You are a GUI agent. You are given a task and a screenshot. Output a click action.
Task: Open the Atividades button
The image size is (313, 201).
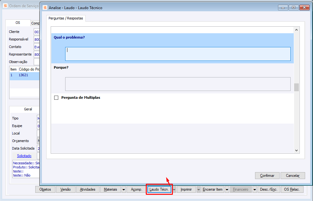coord(88,189)
